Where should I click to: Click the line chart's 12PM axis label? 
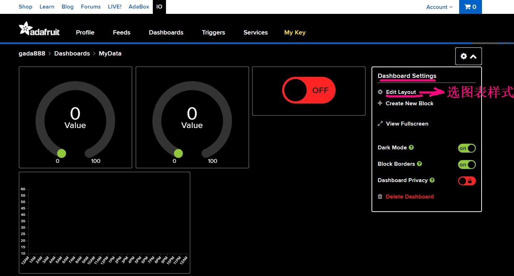[x=104, y=260]
